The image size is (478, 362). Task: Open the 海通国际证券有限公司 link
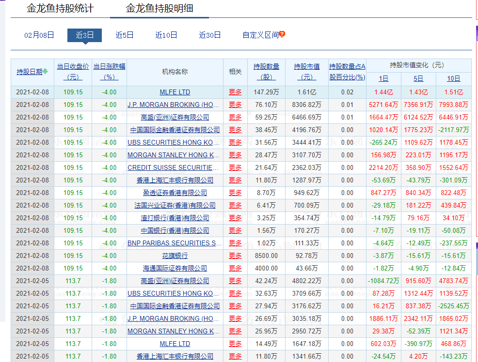point(175,268)
